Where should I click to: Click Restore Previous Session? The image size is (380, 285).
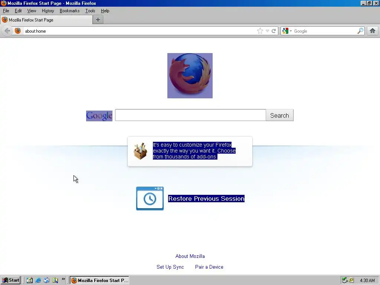(206, 199)
